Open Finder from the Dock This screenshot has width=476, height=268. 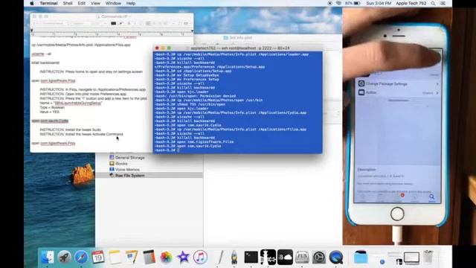pyautogui.click(x=47, y=257)
